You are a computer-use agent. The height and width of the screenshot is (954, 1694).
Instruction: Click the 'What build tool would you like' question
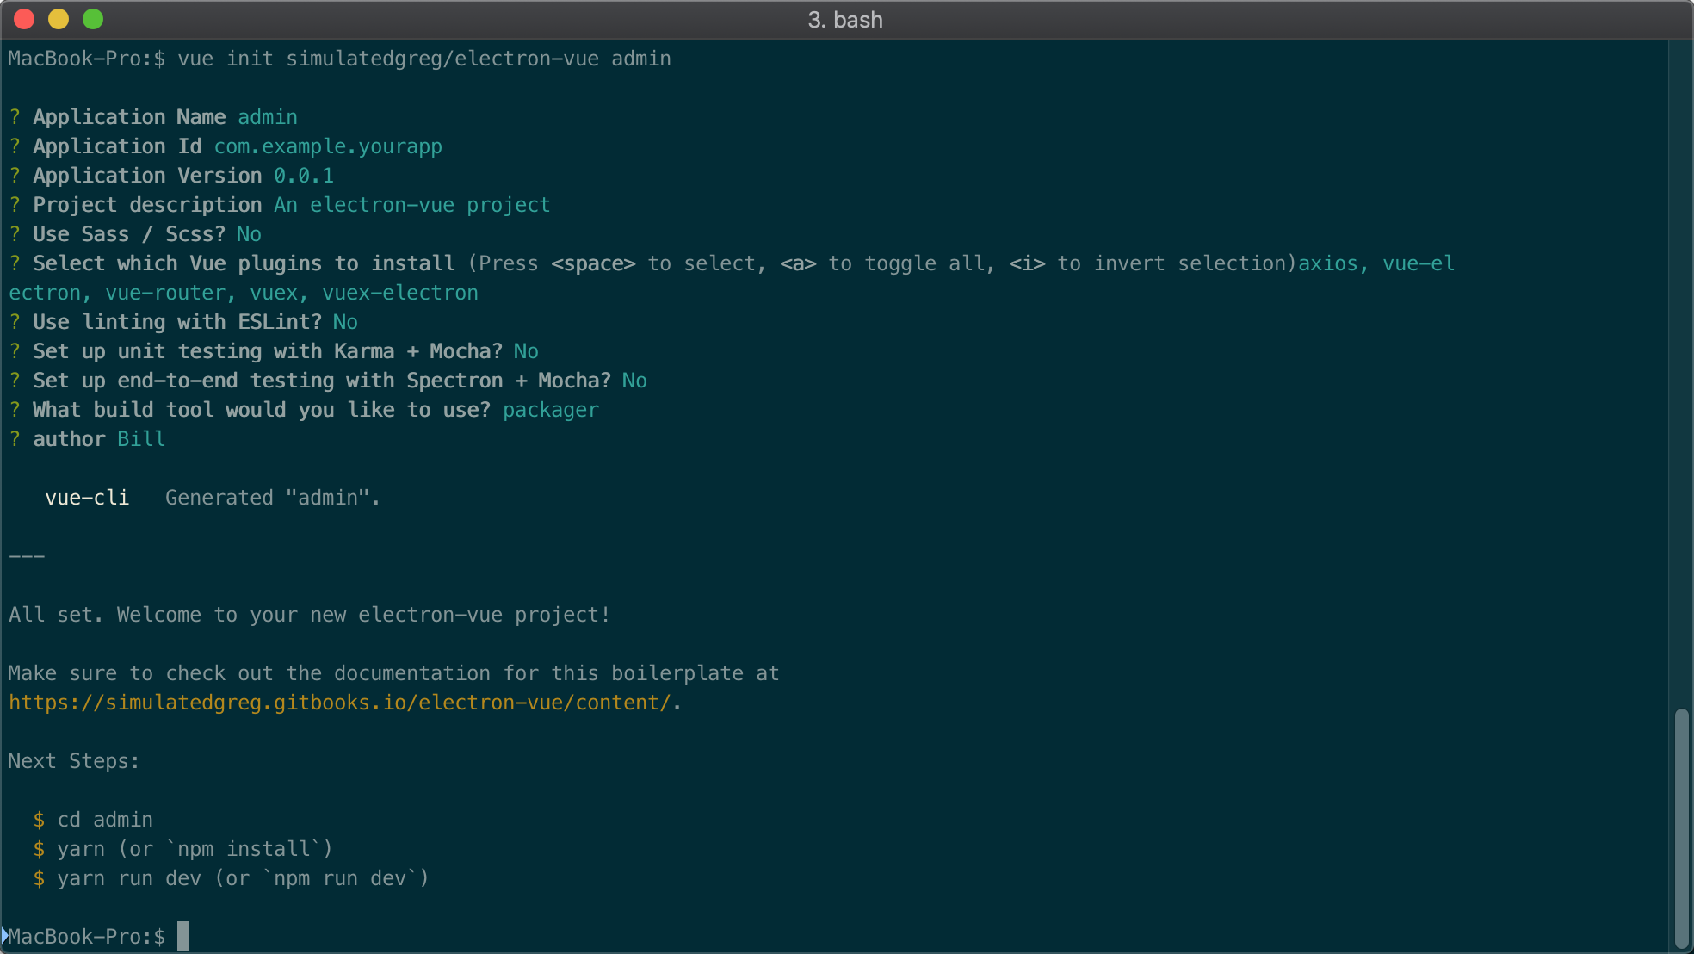click(x=262, y=410)
